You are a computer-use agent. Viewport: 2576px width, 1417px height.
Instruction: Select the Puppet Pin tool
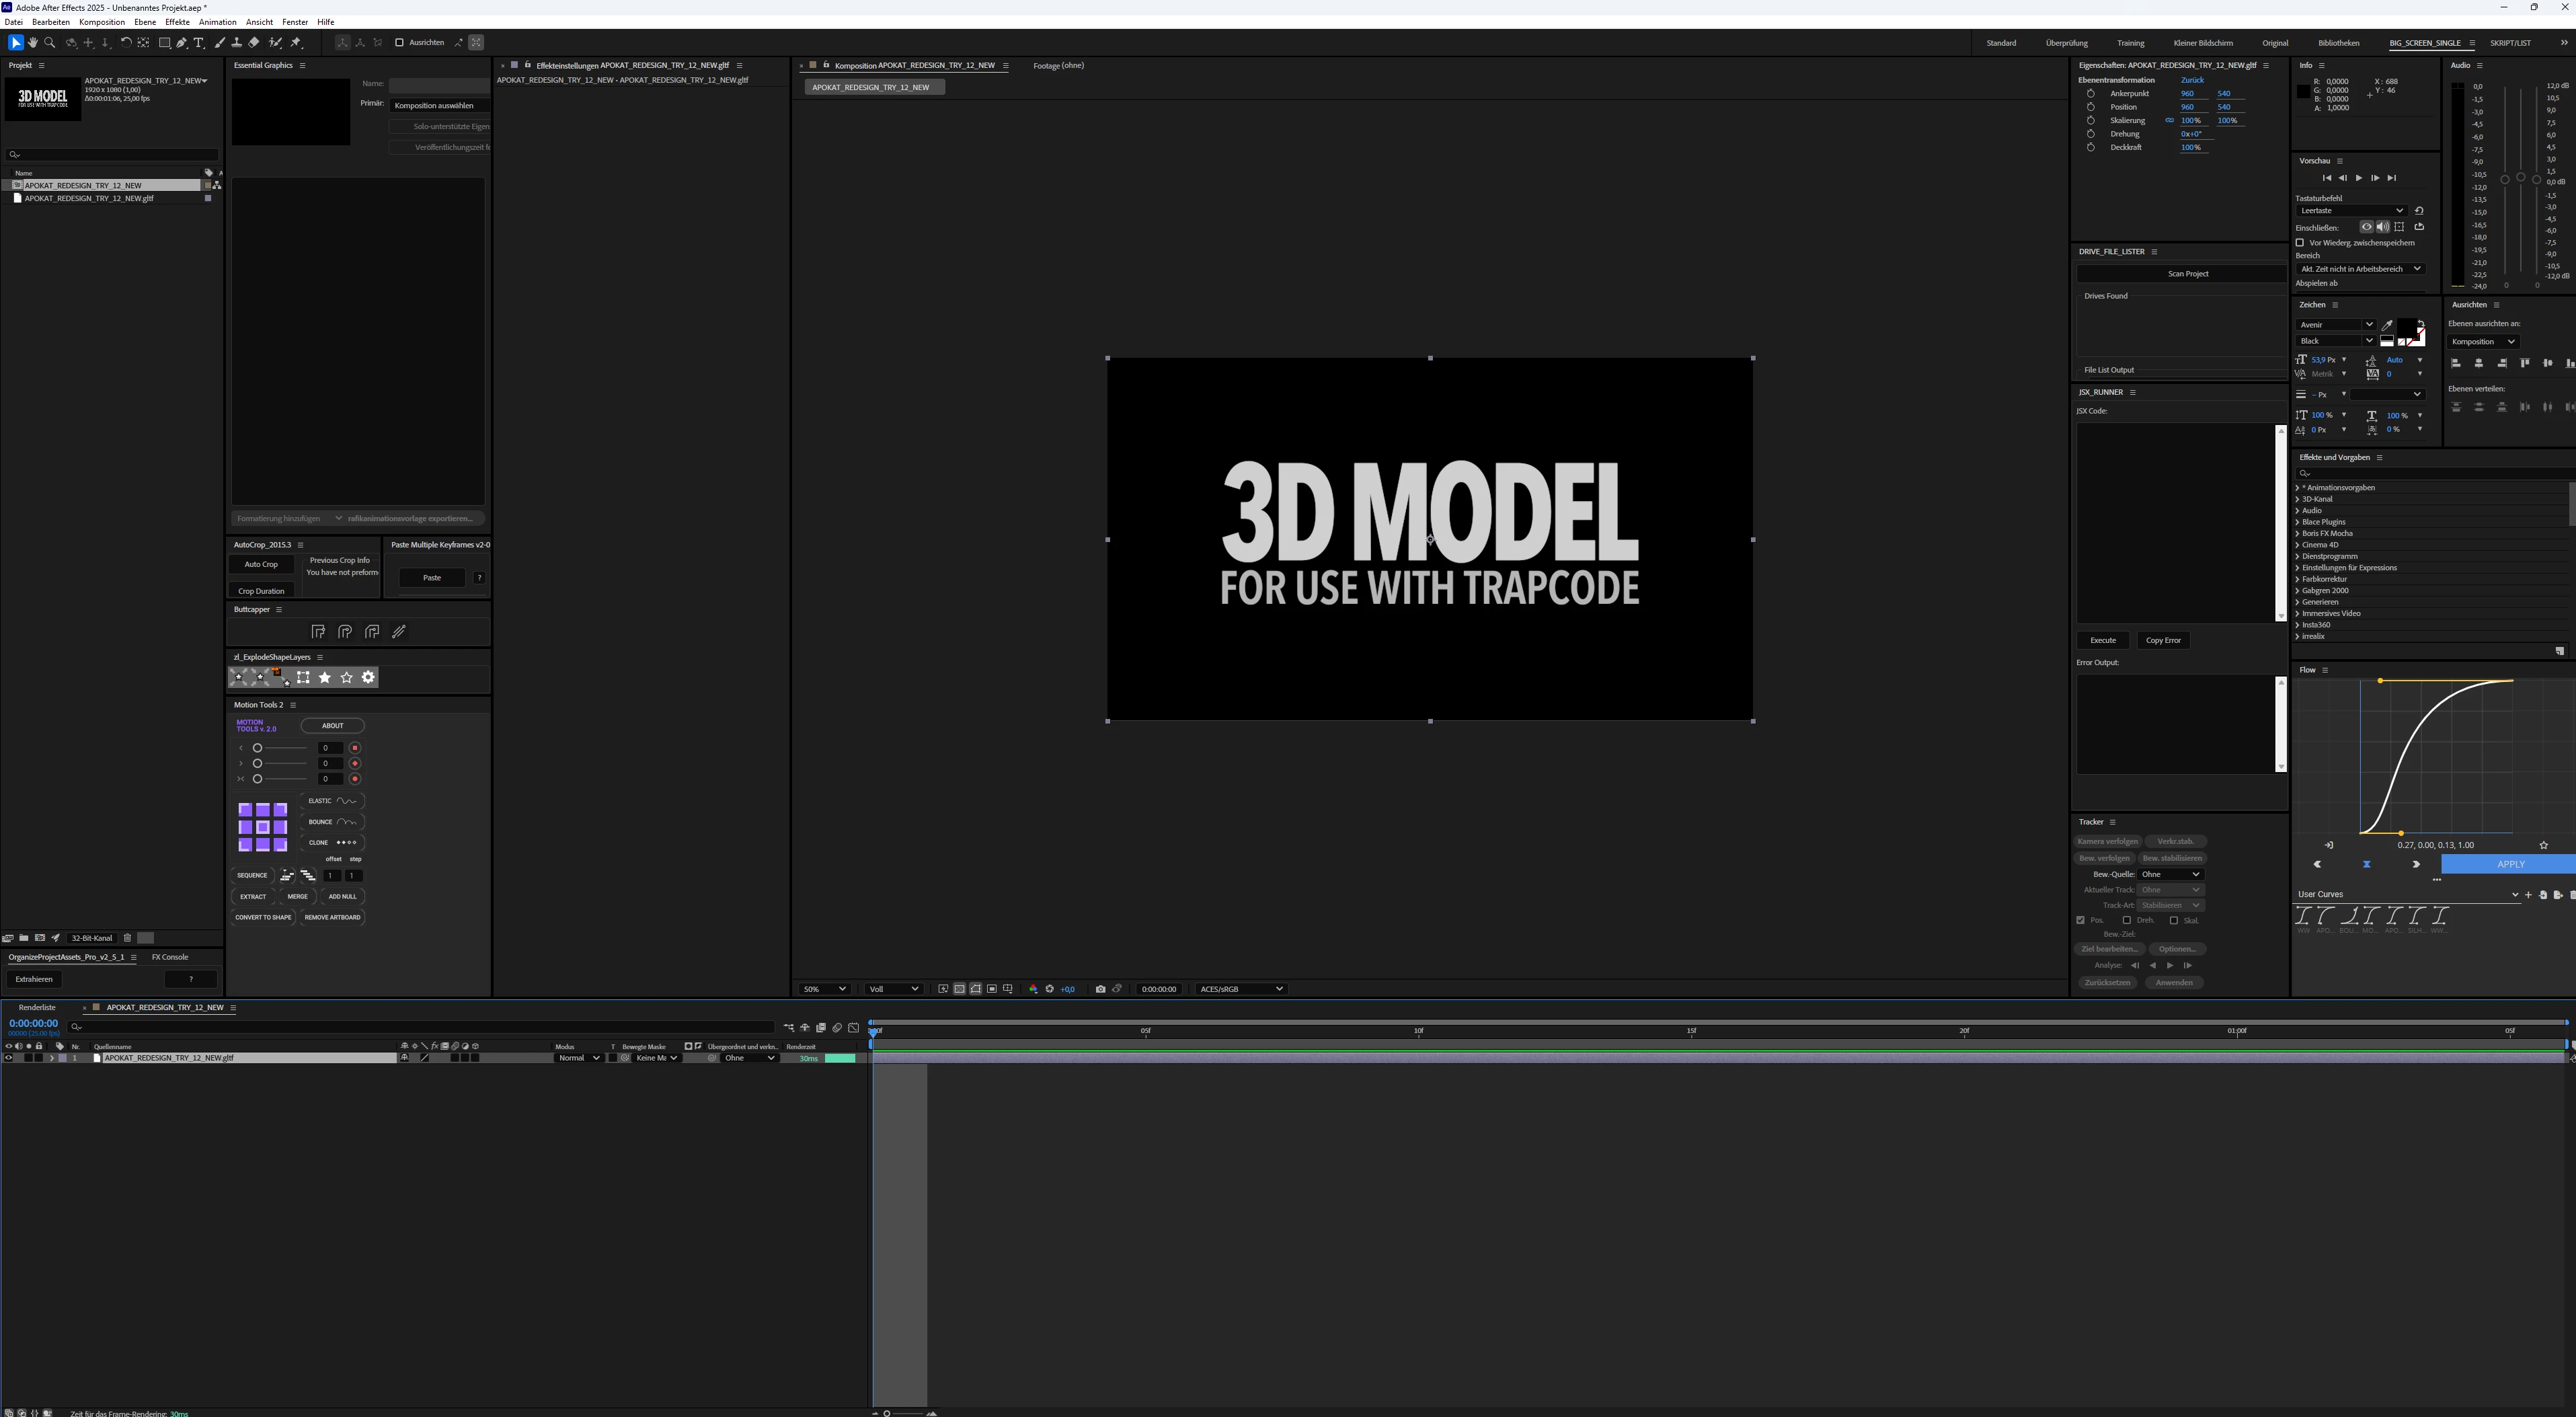296,43
